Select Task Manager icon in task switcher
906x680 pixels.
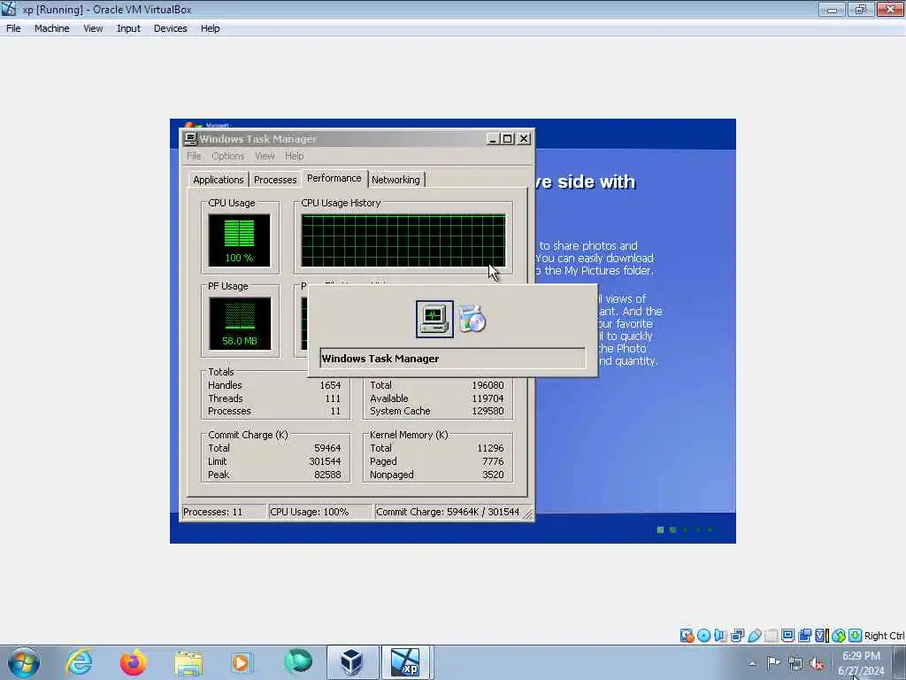coord(434,319)
